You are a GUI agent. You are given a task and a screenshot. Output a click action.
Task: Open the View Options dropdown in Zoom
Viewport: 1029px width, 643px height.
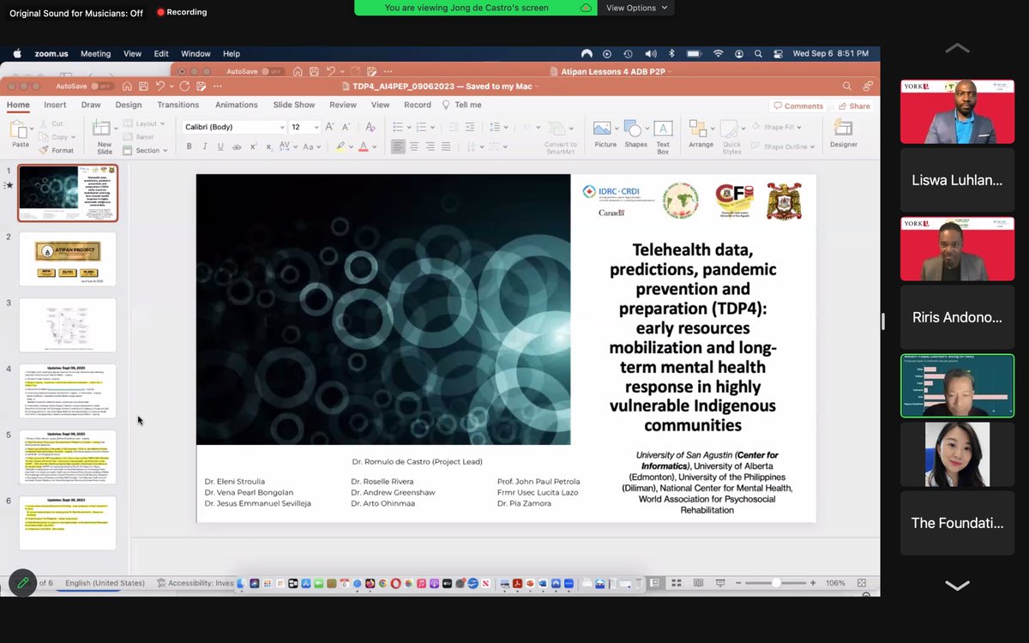(639, 8)
